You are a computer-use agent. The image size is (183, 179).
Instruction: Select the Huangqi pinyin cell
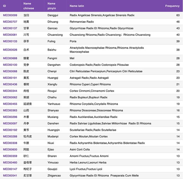pyautogui.click(x=53, y=78)
